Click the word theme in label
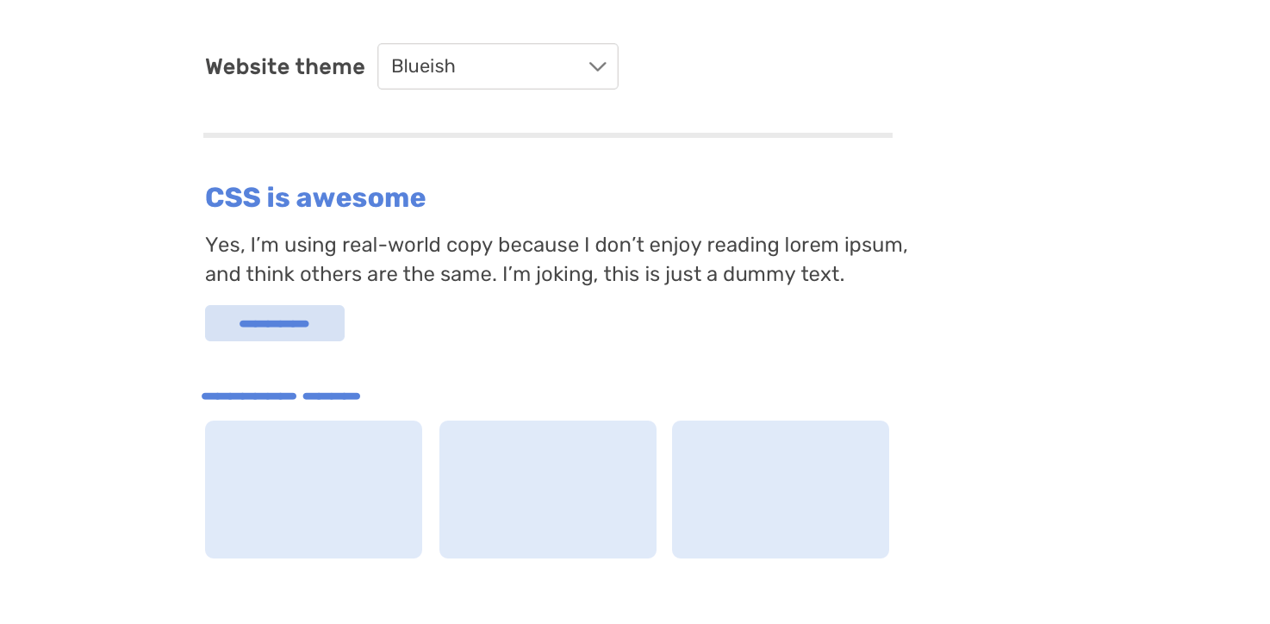 tap(330, 66)
